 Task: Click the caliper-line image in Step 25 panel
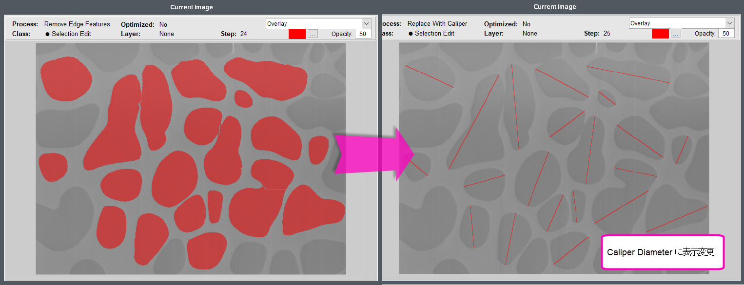pyautogui.click(x=553, y=158)
